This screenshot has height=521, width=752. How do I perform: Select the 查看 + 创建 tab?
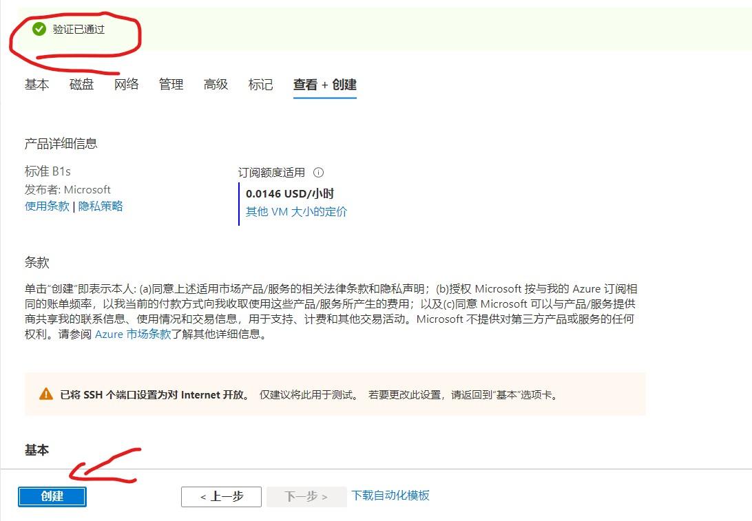point(324,85)
